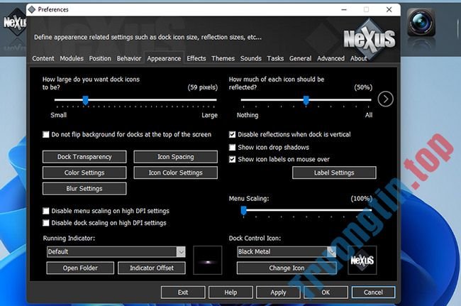Click the running indicator preview image
This screenshot has width=461, height=306.
click(208, 260)
